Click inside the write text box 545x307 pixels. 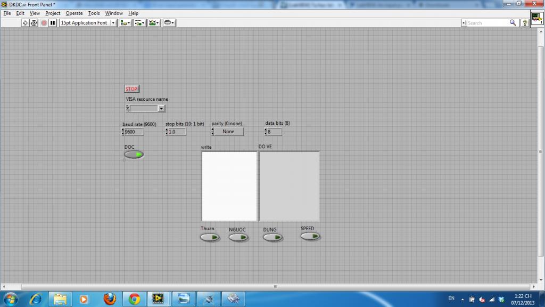229,186
